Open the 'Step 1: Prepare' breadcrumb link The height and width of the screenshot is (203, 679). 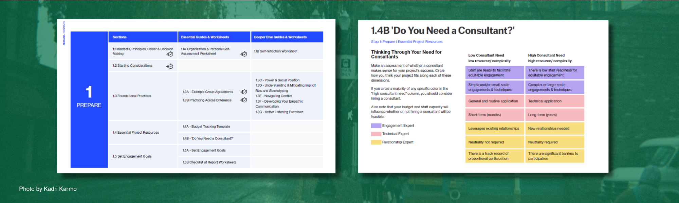click(383, 42)
